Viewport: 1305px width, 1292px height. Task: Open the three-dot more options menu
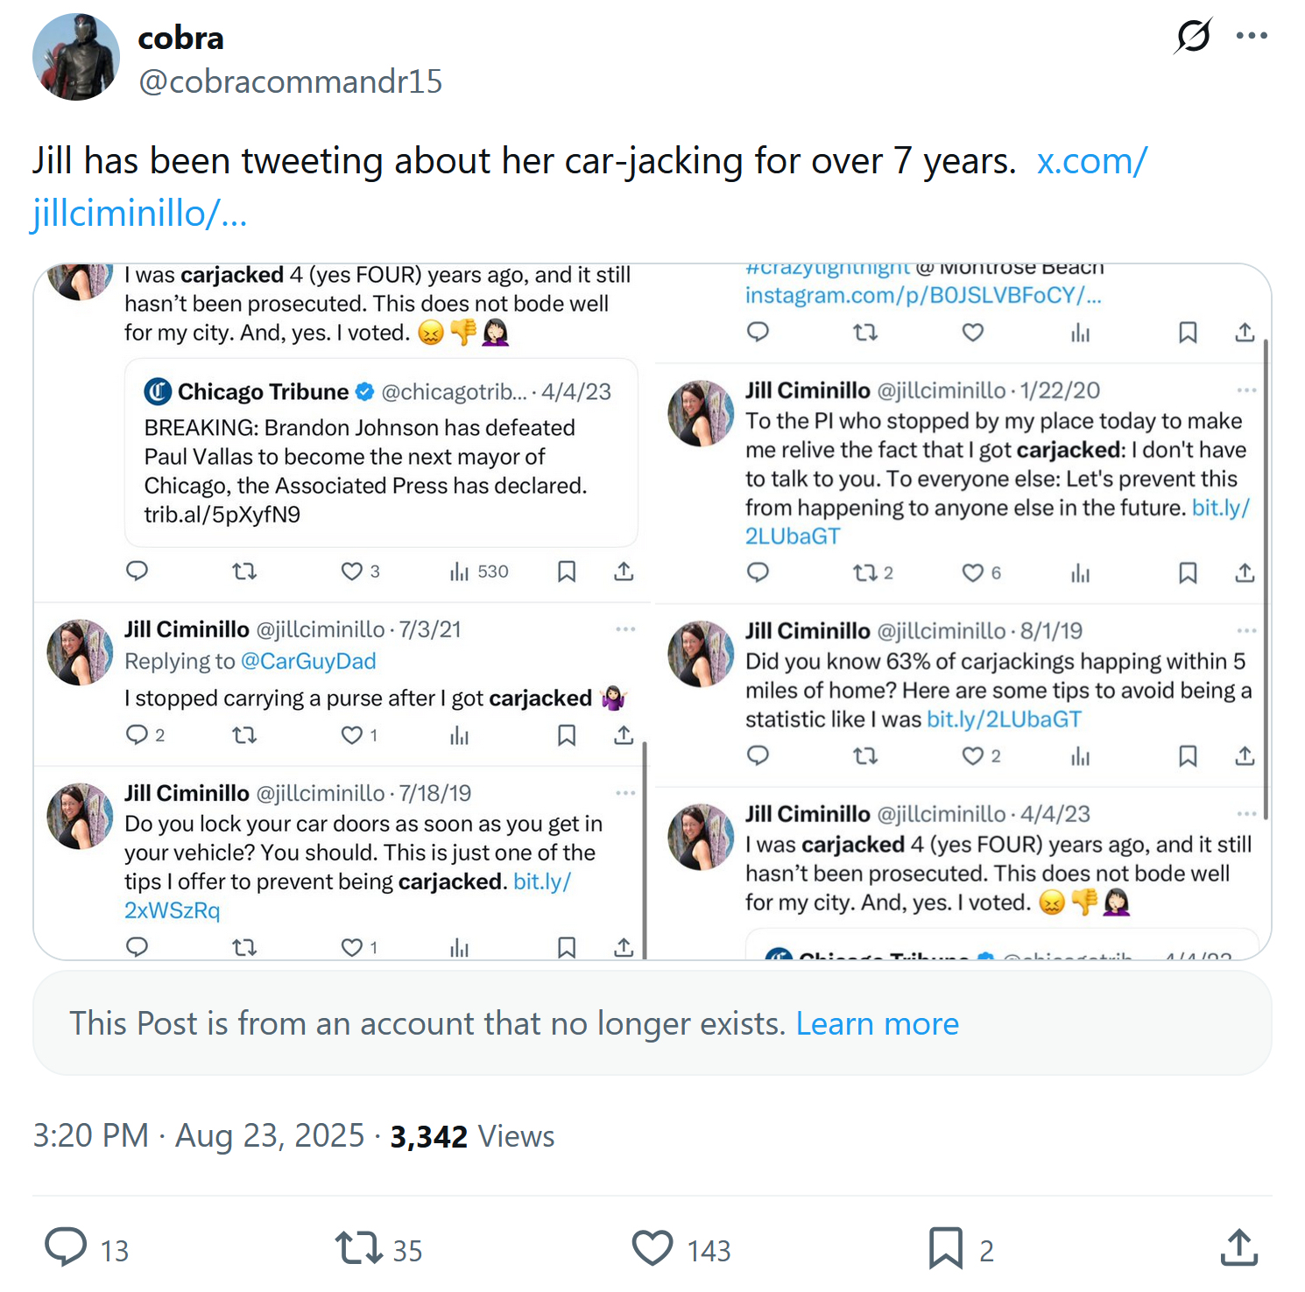click(1252, 36)
